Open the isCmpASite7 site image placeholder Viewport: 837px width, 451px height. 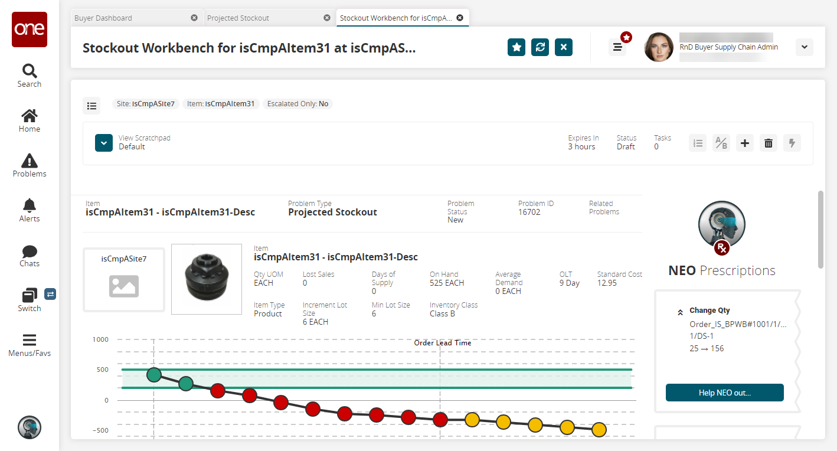coord(124,279)
